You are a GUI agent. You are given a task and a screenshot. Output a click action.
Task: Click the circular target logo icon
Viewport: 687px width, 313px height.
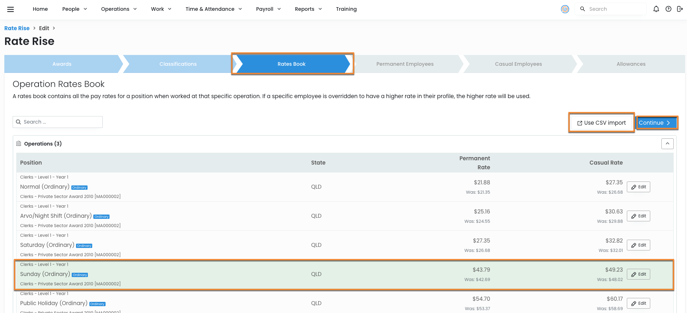tap(565, 9)
